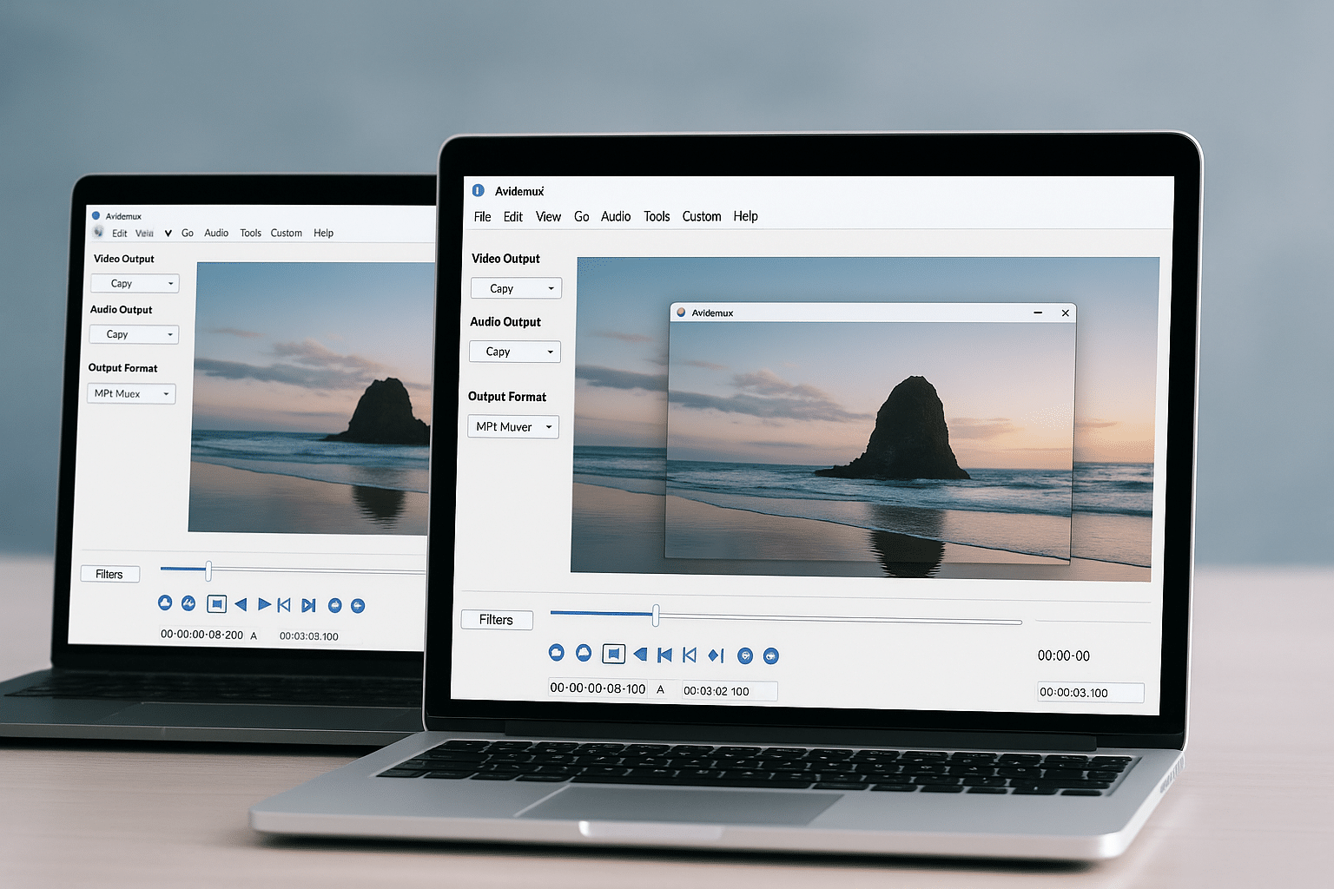Viewport: 1334px width, 889px height.
Task: Open the File menu
Action: (x=482, y=216)
